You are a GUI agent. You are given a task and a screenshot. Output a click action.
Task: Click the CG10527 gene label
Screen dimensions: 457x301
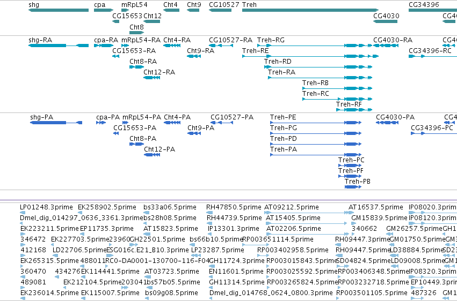224,5
